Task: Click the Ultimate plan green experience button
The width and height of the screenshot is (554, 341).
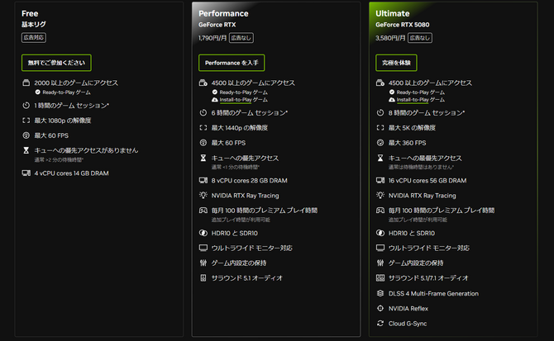Action: (x=396, y=63)
